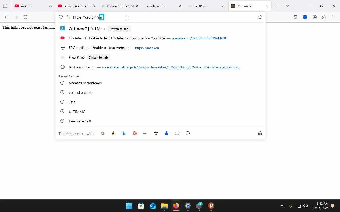This screenshot has width=340, height=212.
Task: Search in History clock icon
Action: coord(188,133)
